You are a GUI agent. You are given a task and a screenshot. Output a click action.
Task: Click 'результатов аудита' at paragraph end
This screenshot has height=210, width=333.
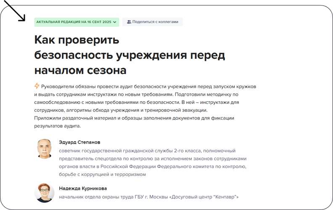57,126
